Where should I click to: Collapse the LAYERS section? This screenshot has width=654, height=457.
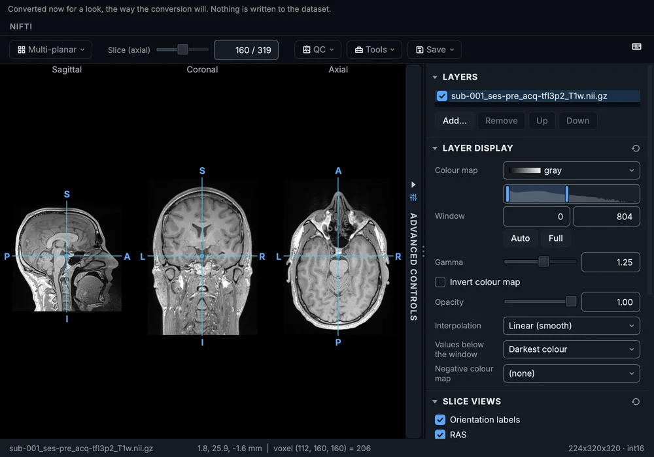point(435,77)
